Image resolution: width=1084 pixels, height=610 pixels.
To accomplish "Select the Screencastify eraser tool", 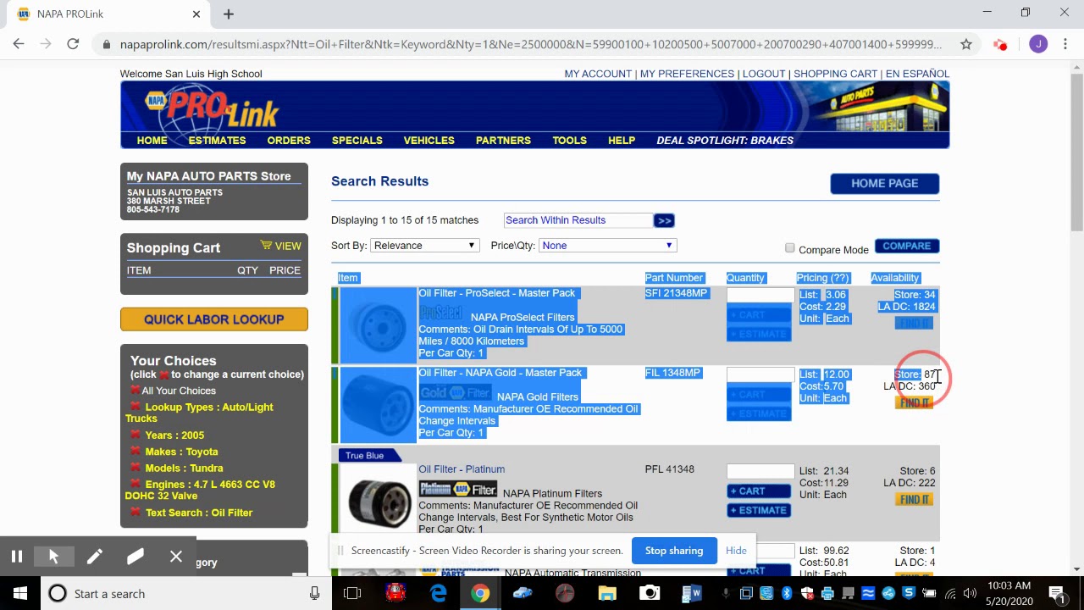I will coord(135,557).
